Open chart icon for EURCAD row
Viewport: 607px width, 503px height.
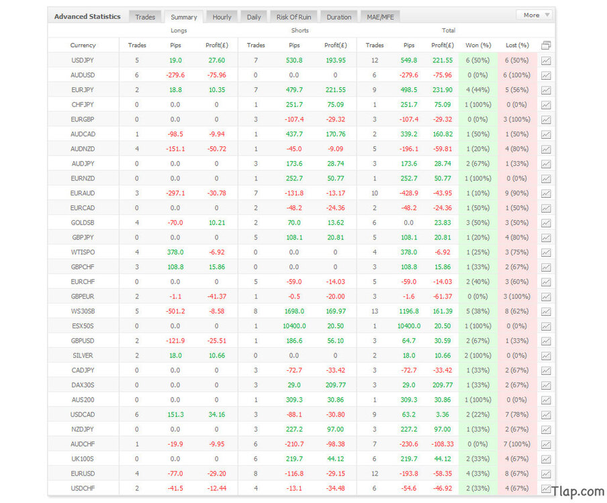click(546, 209)
